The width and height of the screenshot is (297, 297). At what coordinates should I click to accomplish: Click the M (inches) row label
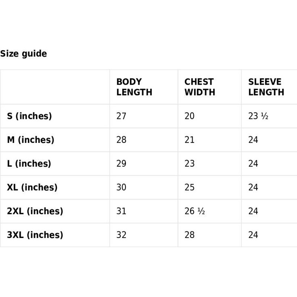30,140
